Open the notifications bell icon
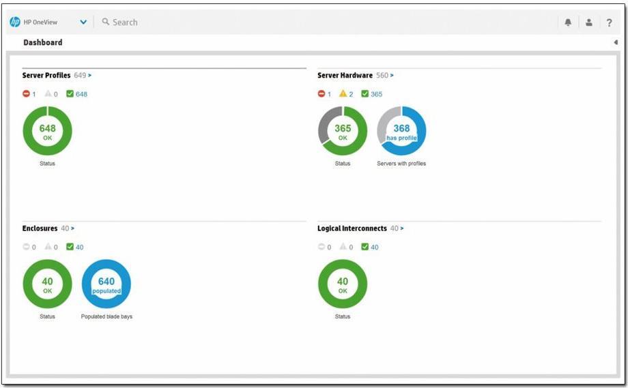Screen dimensions: 628x388 [568, 23]
